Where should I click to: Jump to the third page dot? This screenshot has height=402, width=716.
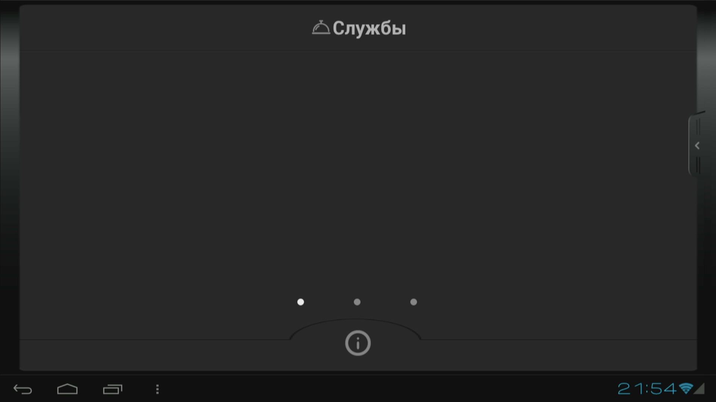pyautogui.click(x=414, y=302)
